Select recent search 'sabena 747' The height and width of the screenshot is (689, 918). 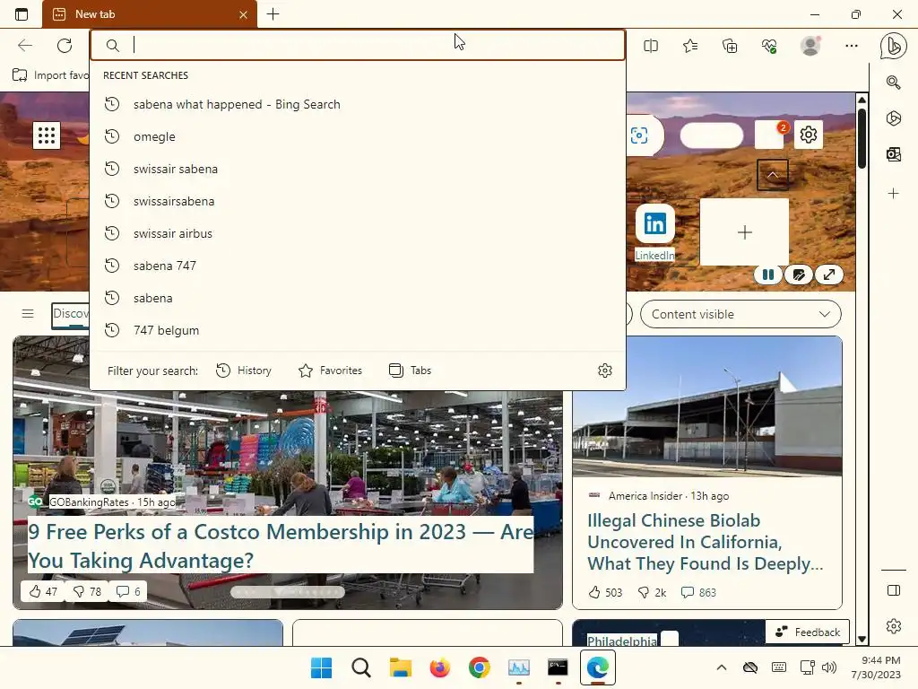[358, 266]
